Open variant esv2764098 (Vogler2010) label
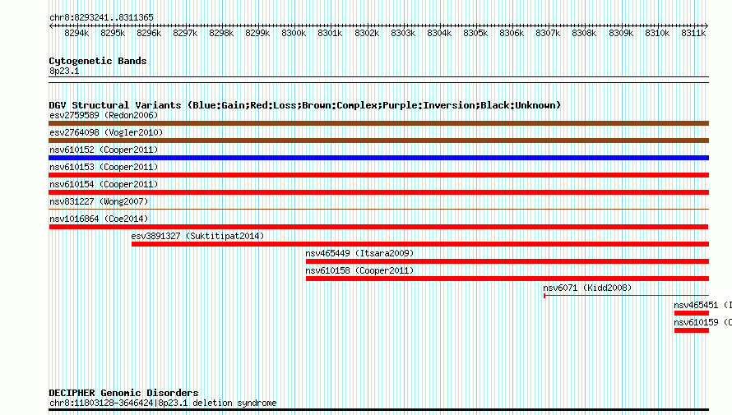Image resolution: width=732 pixels, height=415 pixels. [x=106, y=132]
